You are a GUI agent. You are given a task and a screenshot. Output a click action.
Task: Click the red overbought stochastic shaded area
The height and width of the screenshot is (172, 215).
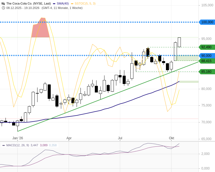click(x=41, y=30)
